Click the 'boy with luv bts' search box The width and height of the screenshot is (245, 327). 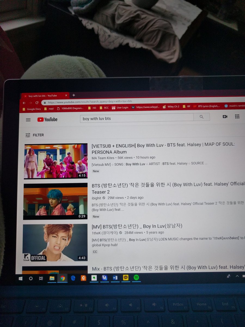tap(137, 119)
